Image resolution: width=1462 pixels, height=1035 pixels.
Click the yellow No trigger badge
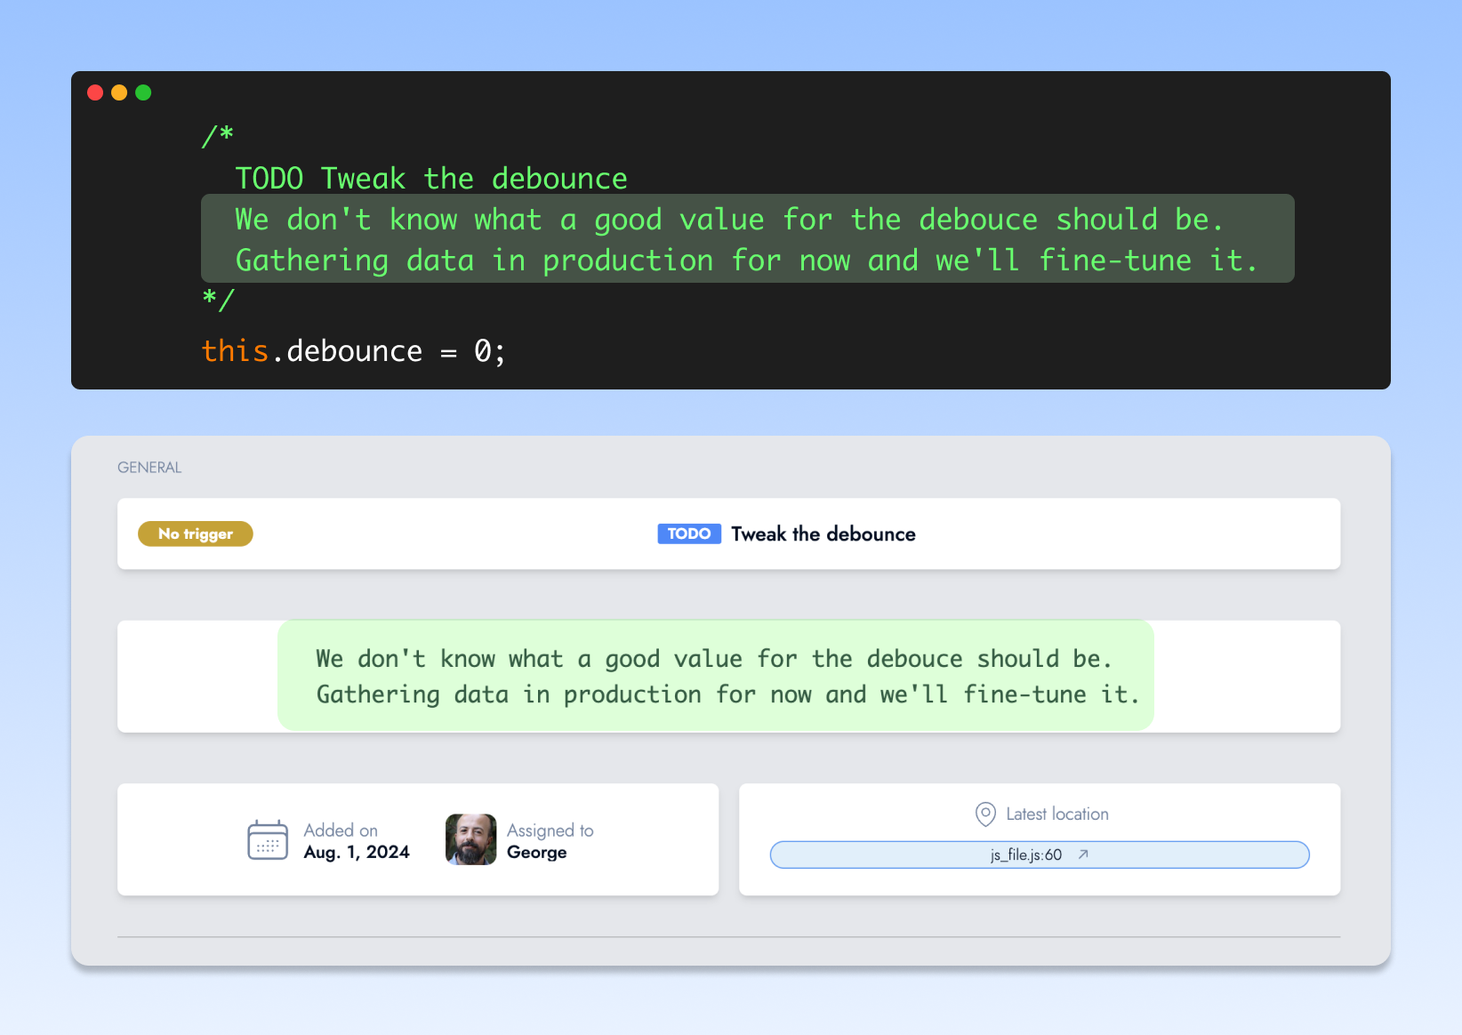[x=196, y=534]
